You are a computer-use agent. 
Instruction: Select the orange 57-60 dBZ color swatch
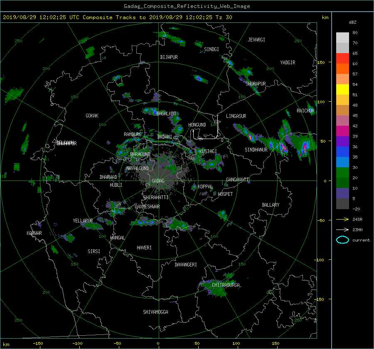click(x=342, y=68)
